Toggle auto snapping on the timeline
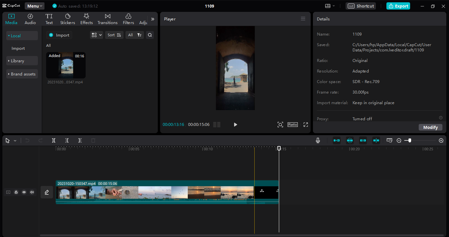 pos(350,140)
